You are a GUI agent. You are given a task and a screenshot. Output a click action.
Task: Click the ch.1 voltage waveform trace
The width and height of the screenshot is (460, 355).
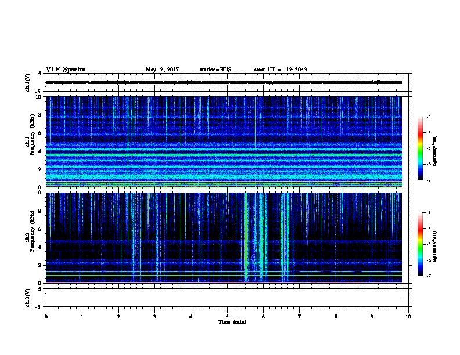(224, 82)
